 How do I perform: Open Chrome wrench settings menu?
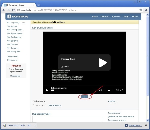tap(146, 10)
